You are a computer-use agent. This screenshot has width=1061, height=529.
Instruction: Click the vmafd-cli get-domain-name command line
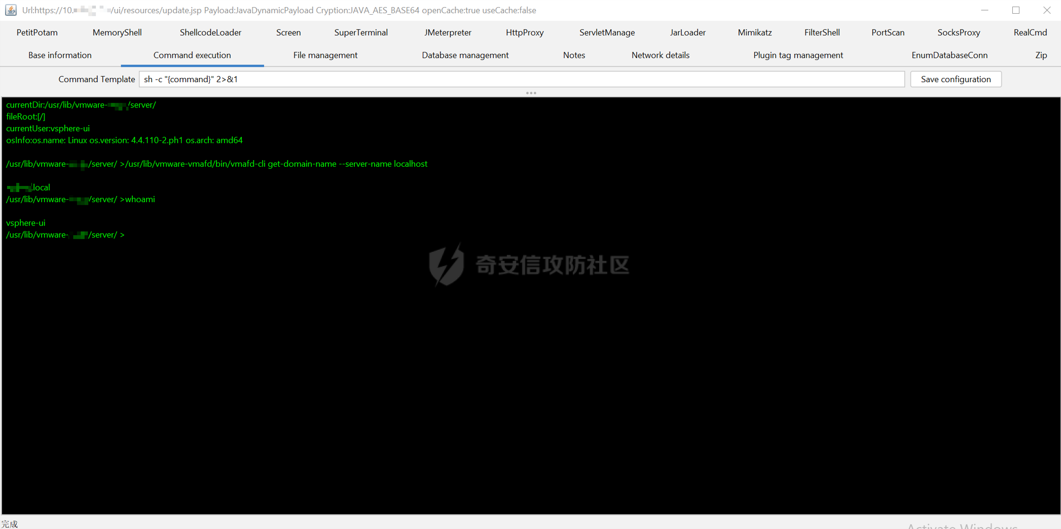tap(216, 164)
